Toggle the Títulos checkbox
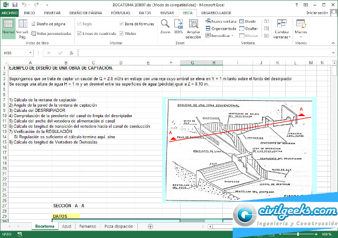The height and width of the screenshot is (238, 338). coord(123,33)
